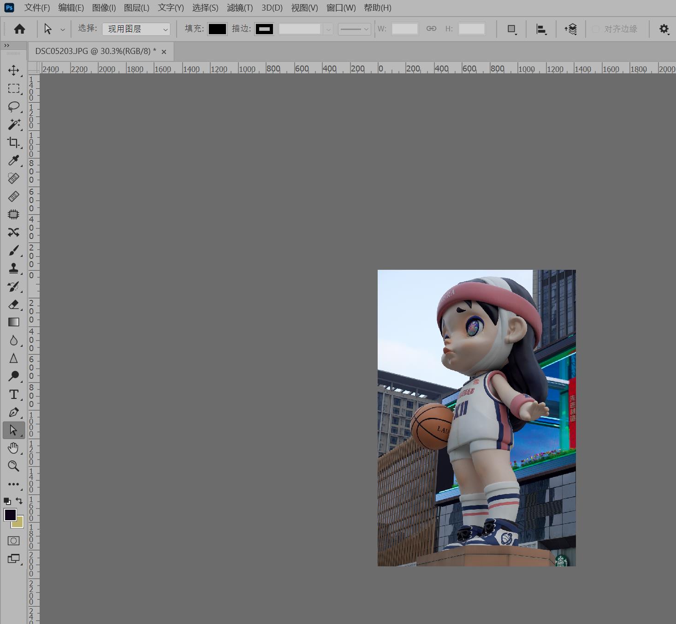
Task: Select the Pen tool
Action: pyautogui.click(x=13, y=412)
